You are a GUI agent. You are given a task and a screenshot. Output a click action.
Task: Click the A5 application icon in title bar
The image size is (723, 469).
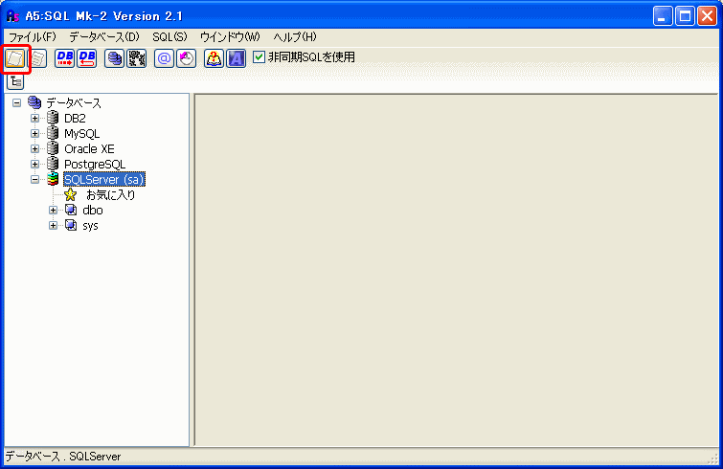(12, 16)
